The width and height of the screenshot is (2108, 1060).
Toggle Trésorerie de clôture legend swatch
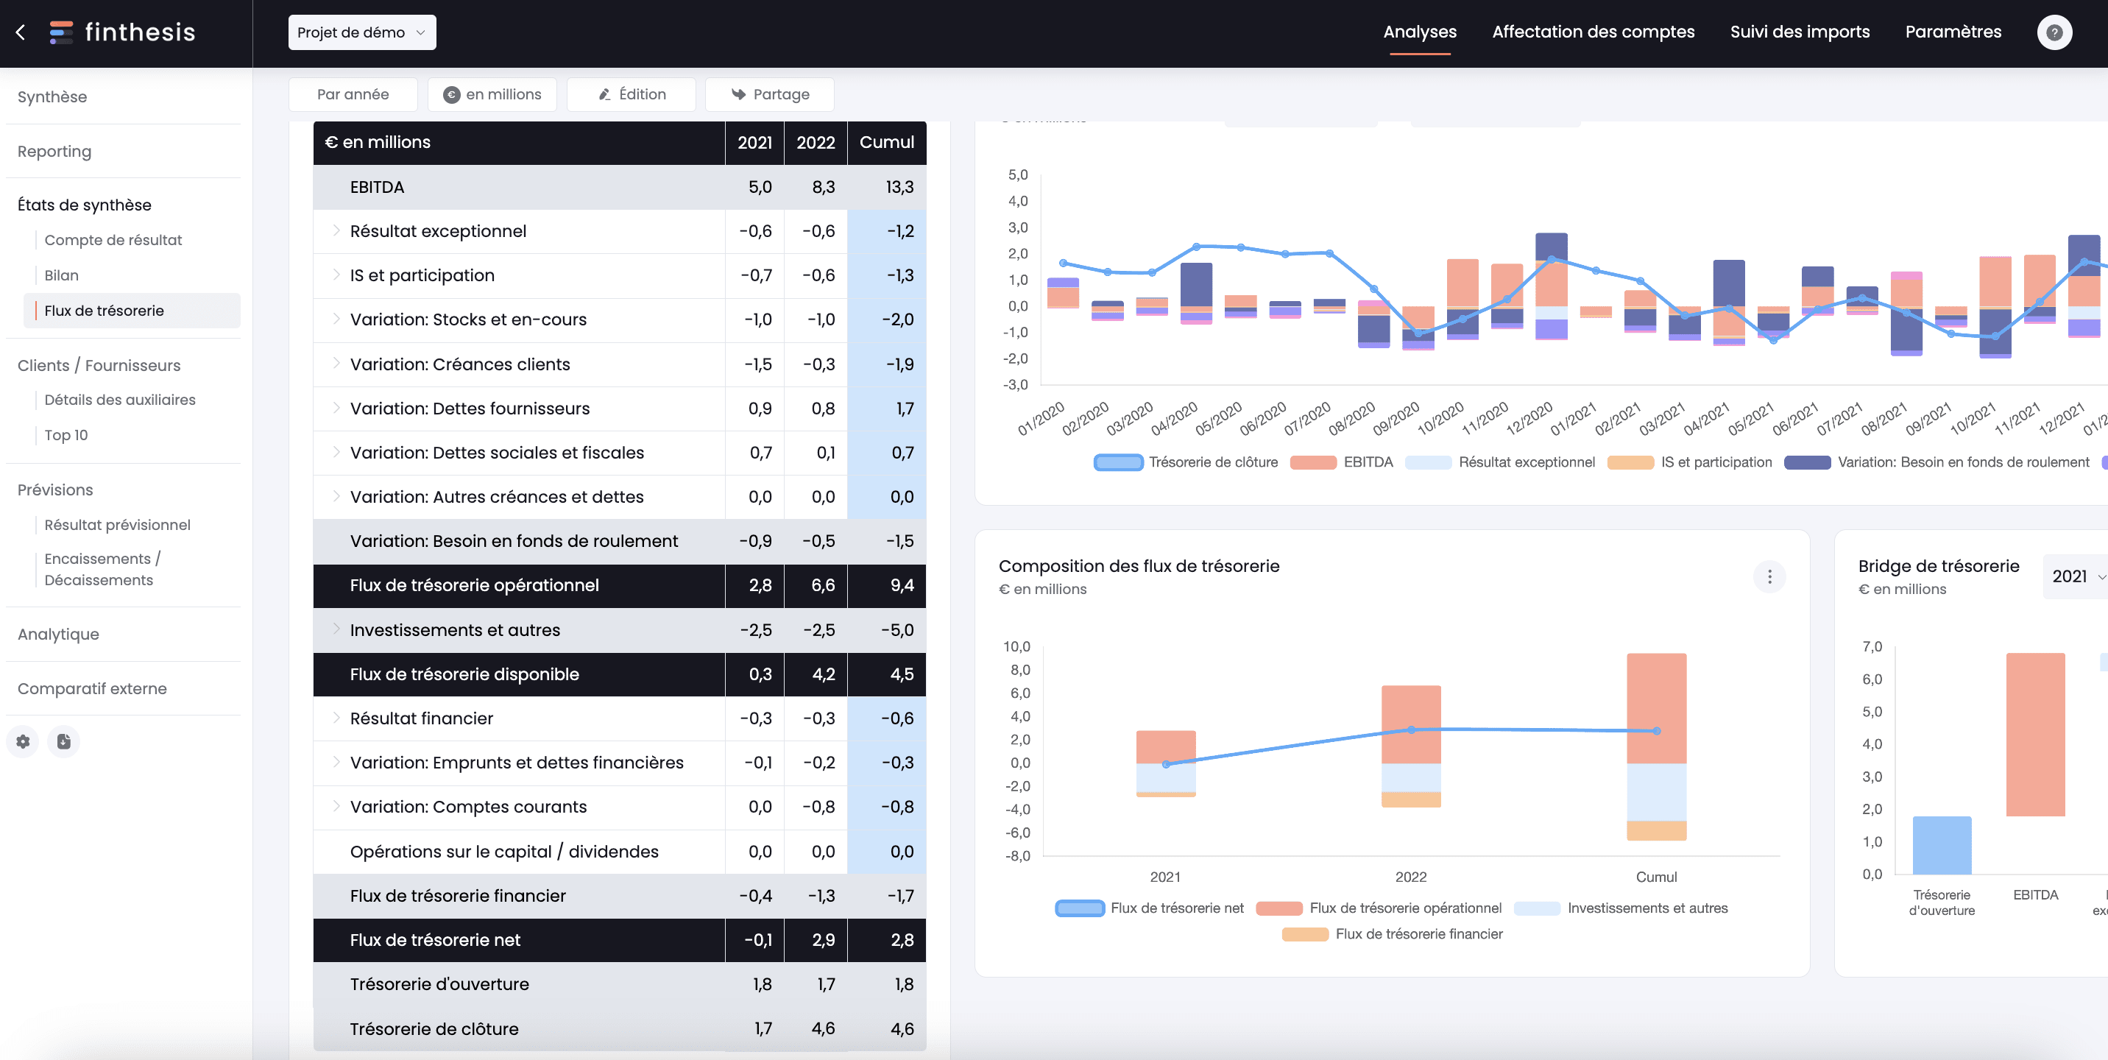(1118, 462)
